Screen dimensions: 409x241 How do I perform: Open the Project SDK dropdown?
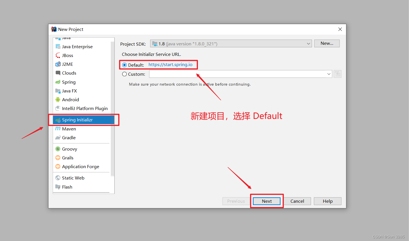(x=231, y=44)
